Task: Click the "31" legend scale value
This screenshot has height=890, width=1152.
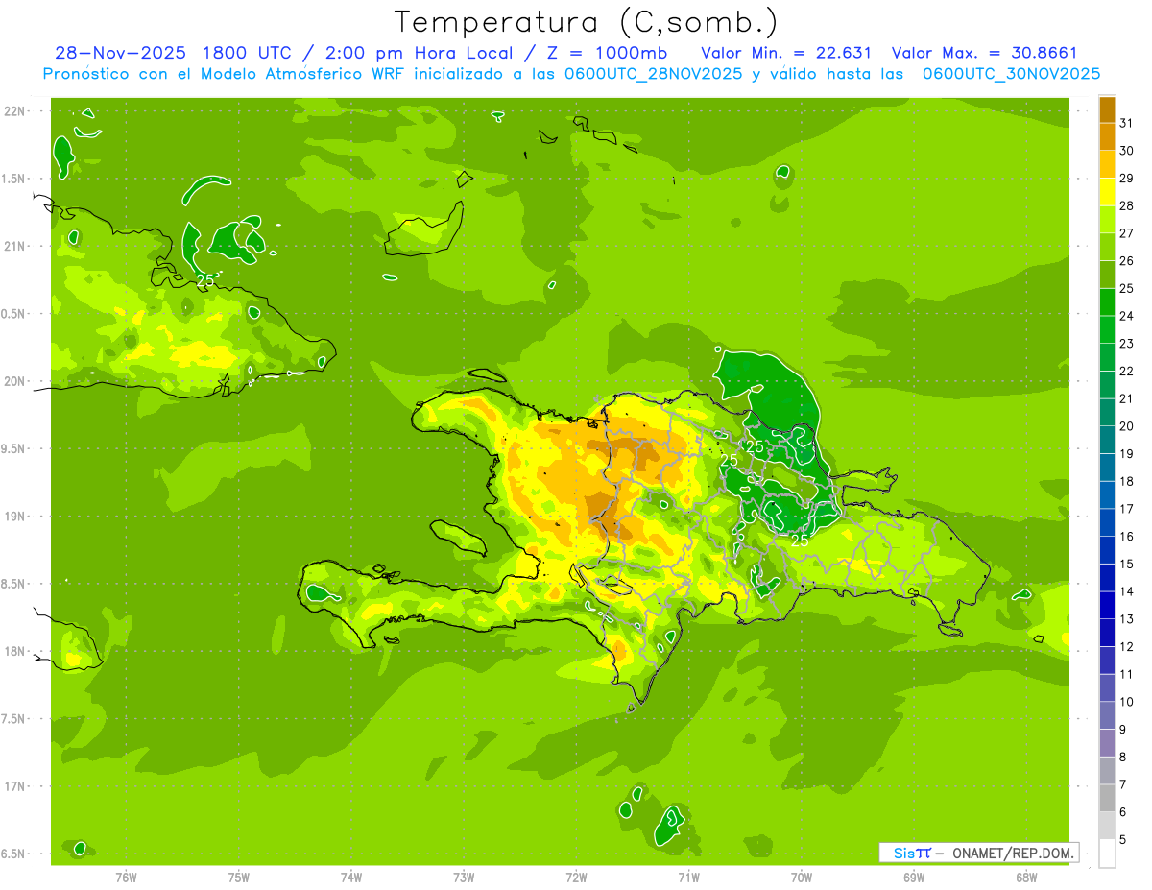Action: (1127, 123)
